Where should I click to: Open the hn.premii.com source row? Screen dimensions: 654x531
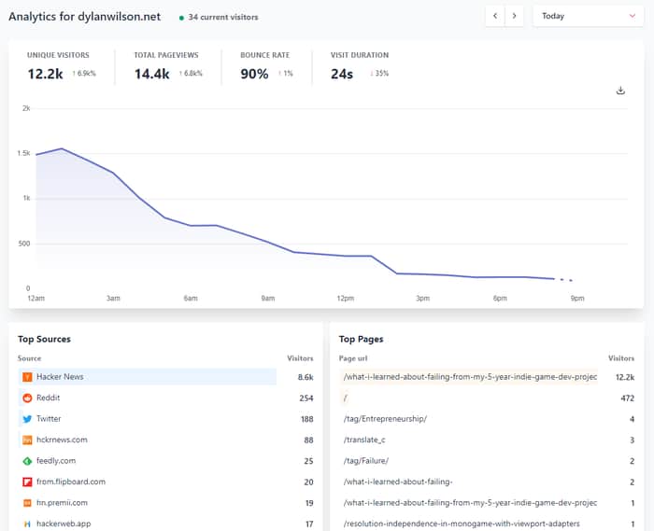165,503
